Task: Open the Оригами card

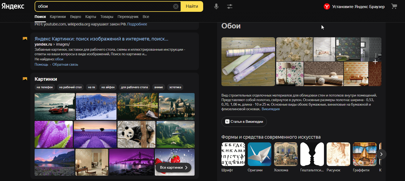Action: (x=260, y=157)
